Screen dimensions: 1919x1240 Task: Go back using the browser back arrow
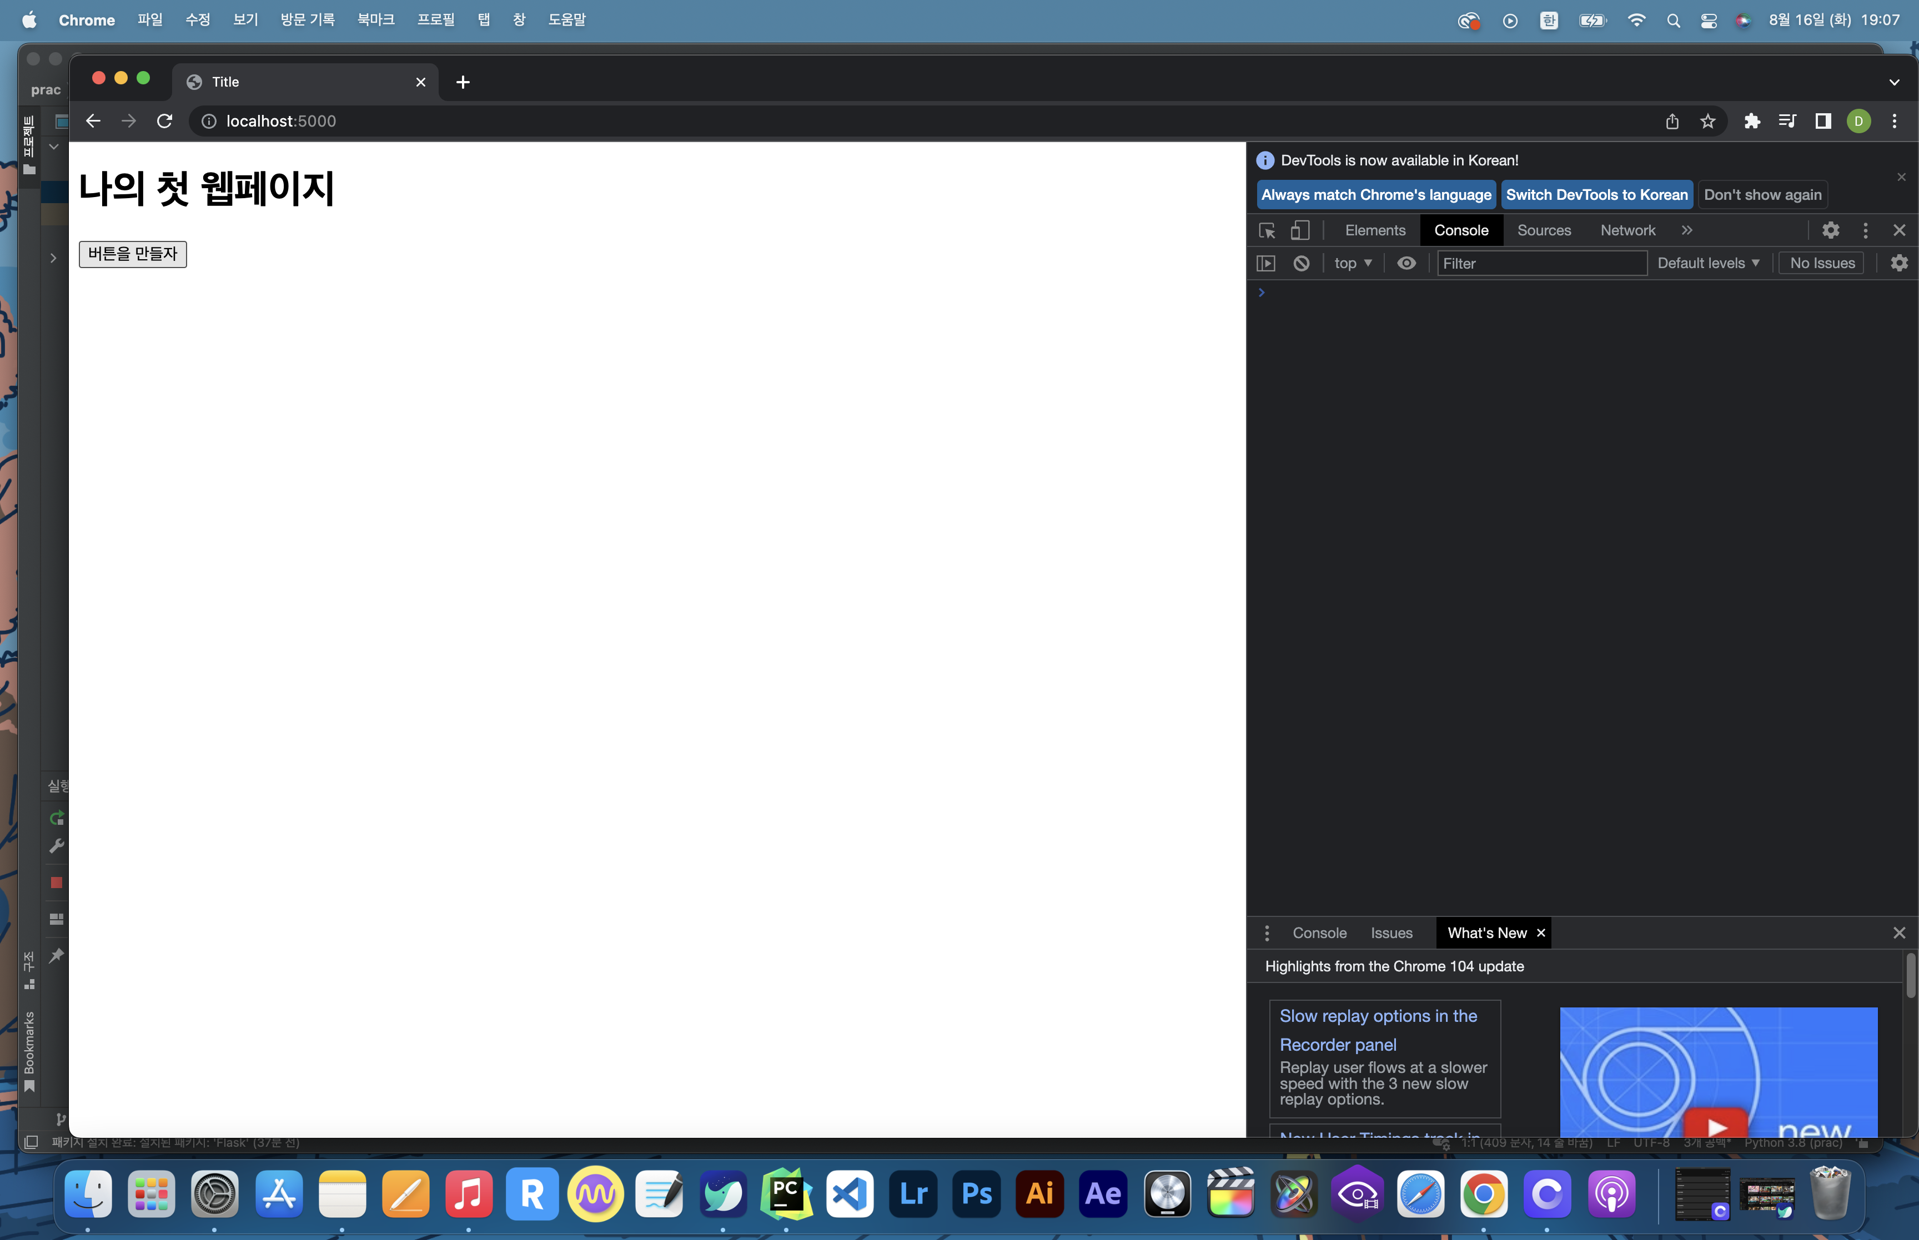(x=93, y=121)
